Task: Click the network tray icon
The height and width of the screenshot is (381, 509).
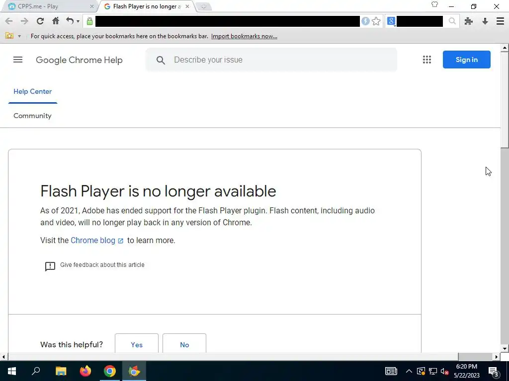Action: pos(433,371)
